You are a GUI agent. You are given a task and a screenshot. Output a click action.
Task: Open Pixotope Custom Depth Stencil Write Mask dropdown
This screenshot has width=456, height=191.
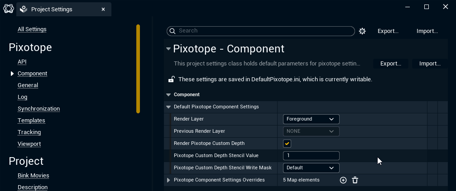click(x=311, y=168)
